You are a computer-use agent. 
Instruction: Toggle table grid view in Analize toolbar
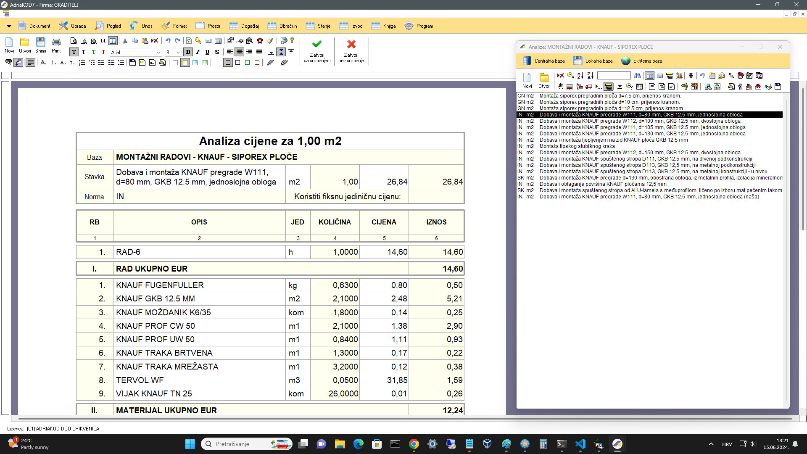point(649,76)
